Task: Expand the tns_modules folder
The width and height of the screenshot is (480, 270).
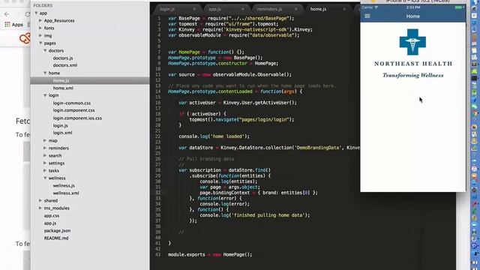Action: [x=40, y=208]
